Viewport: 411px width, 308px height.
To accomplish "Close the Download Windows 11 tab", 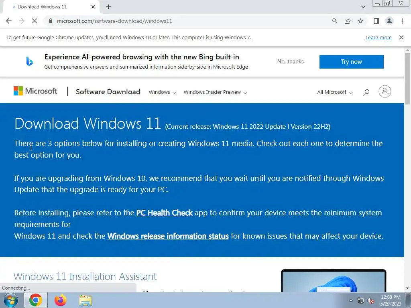I will pos(93,7).
